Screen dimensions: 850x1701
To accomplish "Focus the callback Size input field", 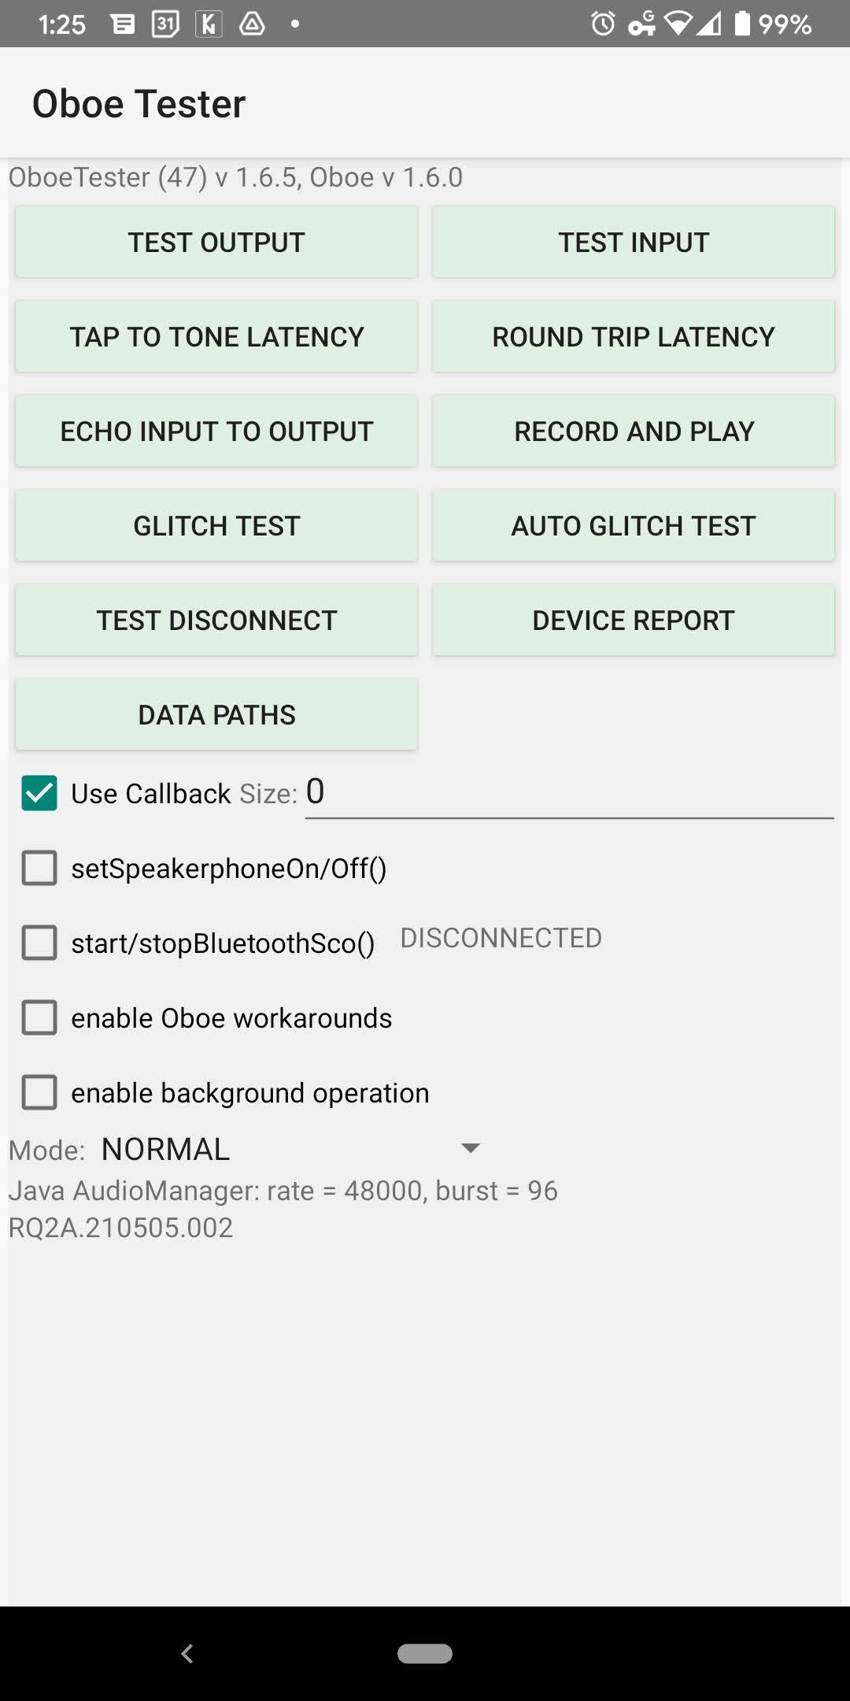I will click(x=568, y=793).
